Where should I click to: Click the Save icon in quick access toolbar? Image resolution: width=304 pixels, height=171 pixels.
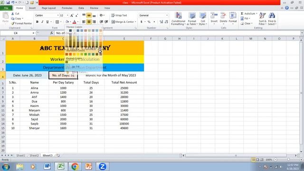pos(8,2)
